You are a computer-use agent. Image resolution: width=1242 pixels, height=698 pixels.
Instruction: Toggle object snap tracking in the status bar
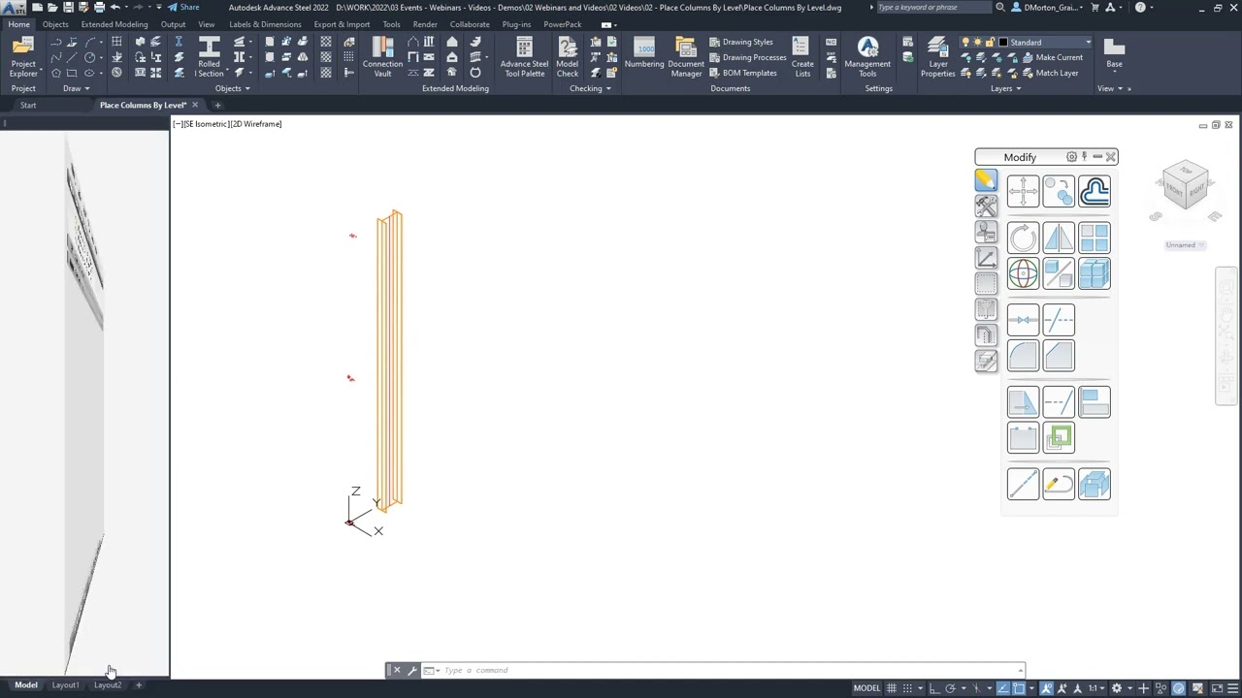(x=1003, y=688)
